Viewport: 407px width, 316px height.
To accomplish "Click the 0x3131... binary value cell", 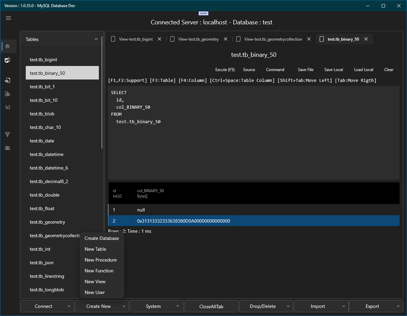I will coord(184,221).
